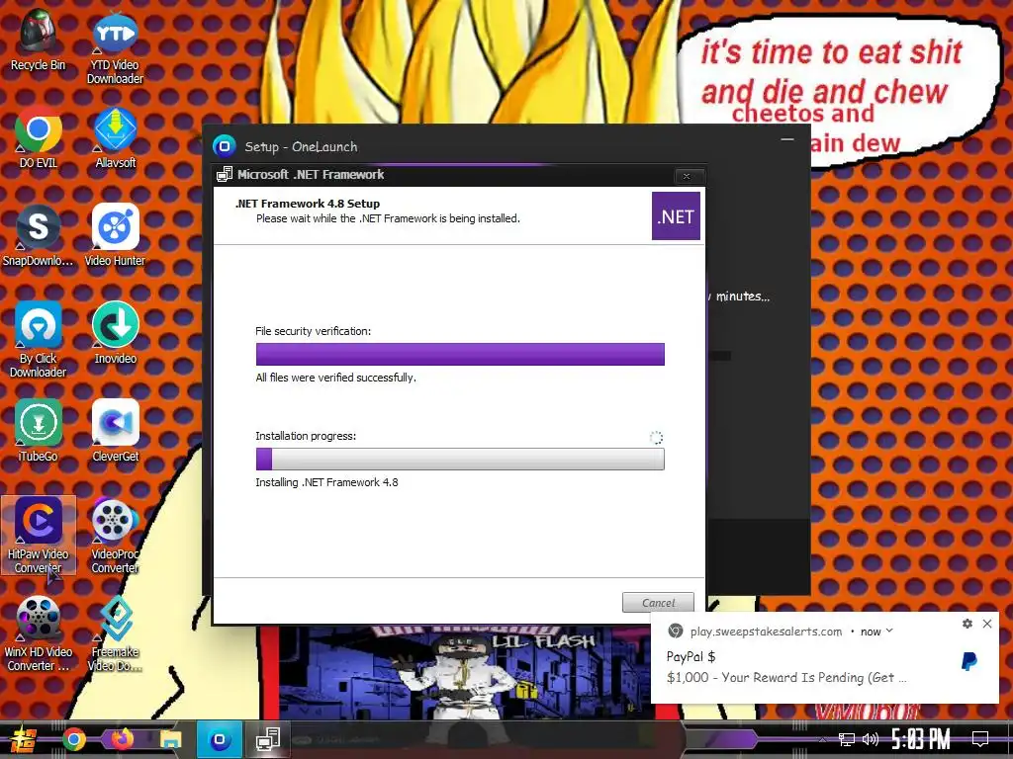Click the File security verification progress bar
Viewport: 1013px width, 759px height.
click(x=460, y=355)
